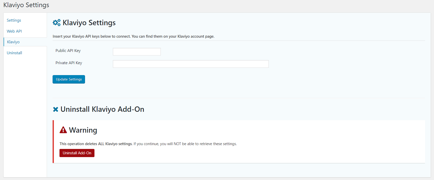This screenshot has height=180, width=434.
Task: Switch to the Web API tab
Action: click(x=14, y=31)
